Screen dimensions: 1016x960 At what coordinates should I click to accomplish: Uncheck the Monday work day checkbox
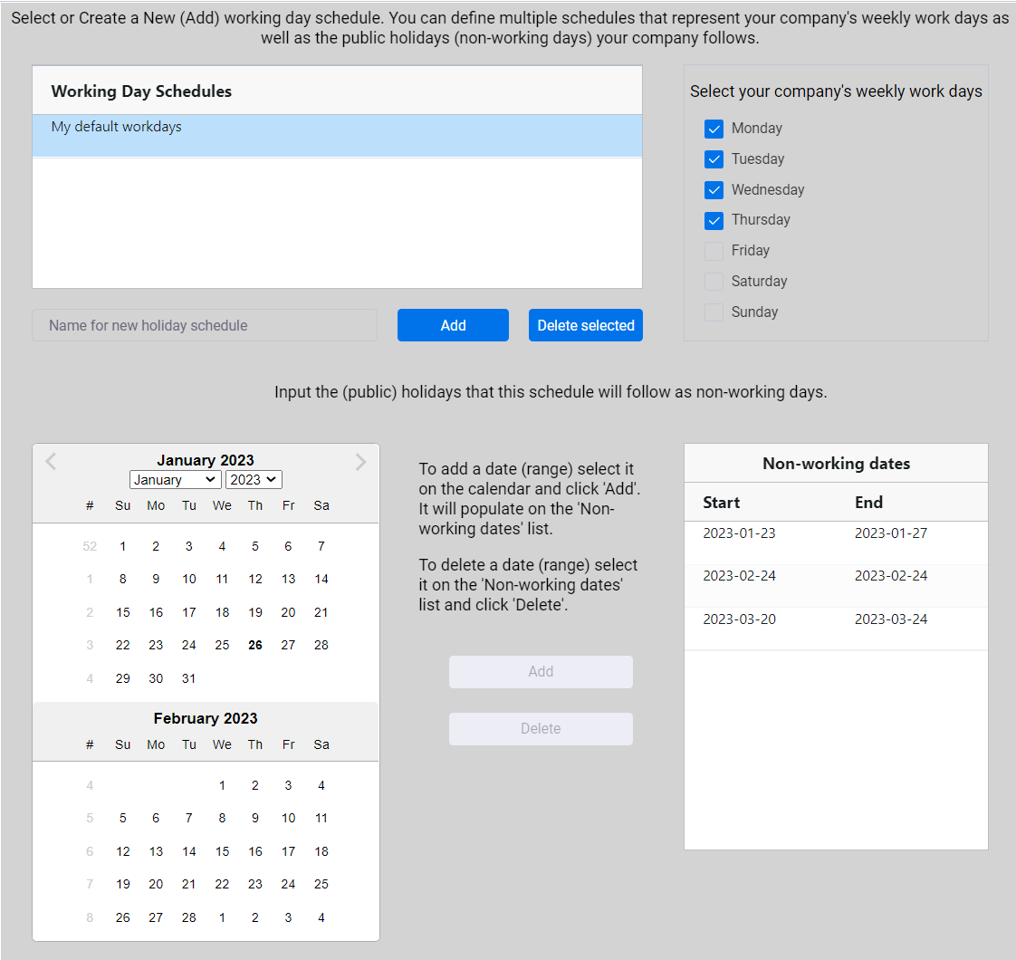tap(714, 129)
